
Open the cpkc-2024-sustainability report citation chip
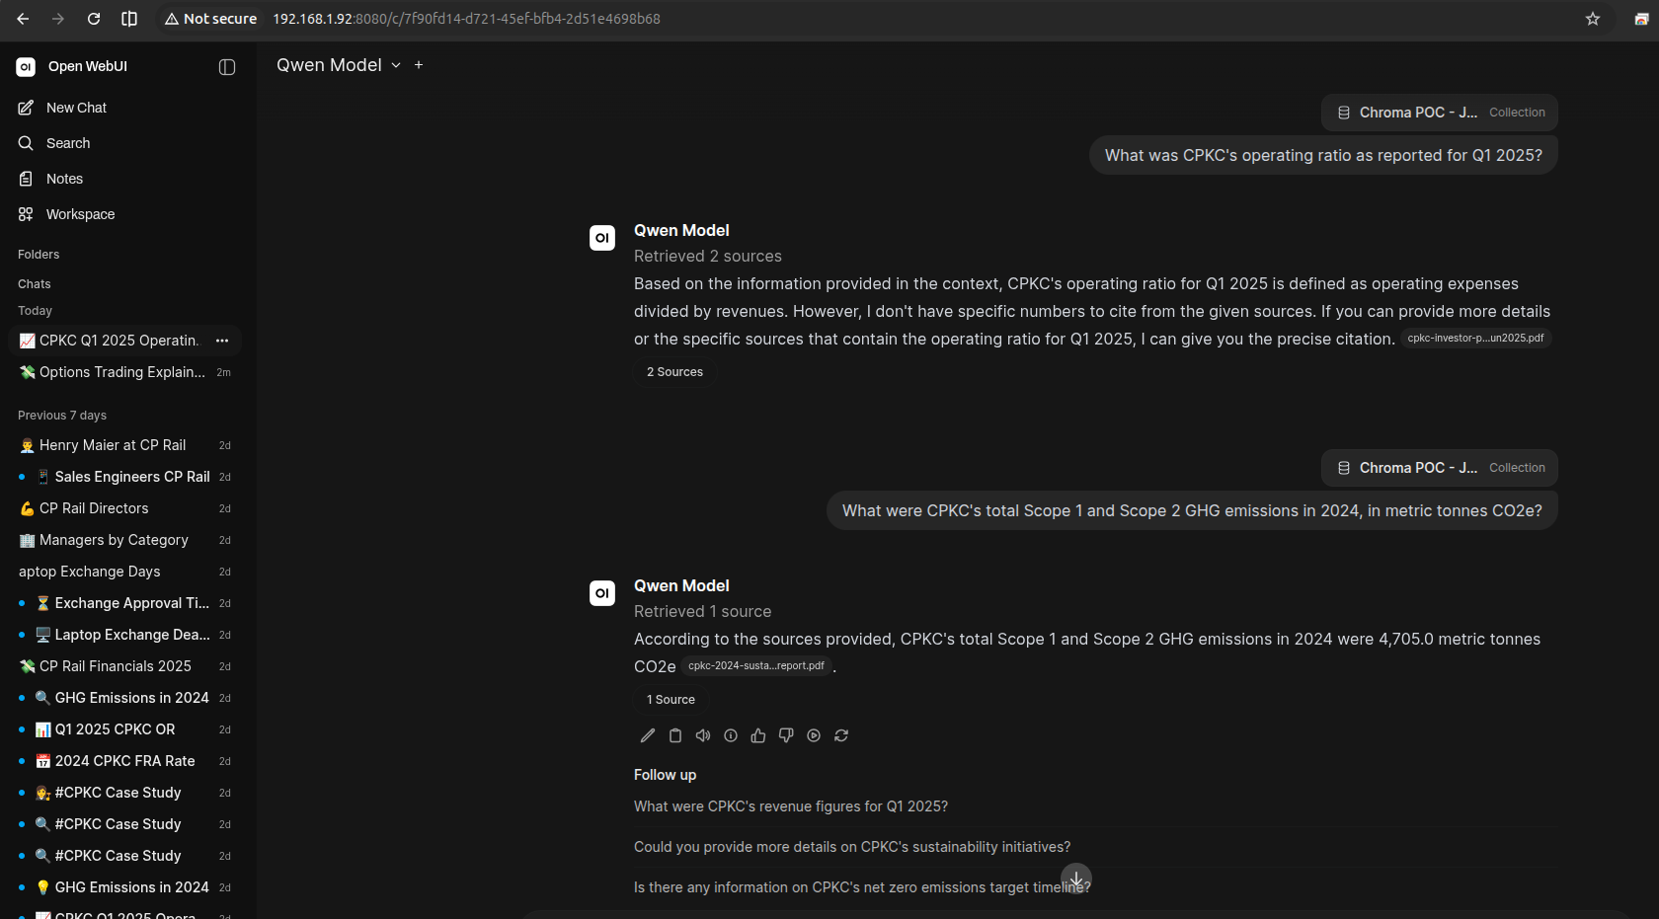756,666
